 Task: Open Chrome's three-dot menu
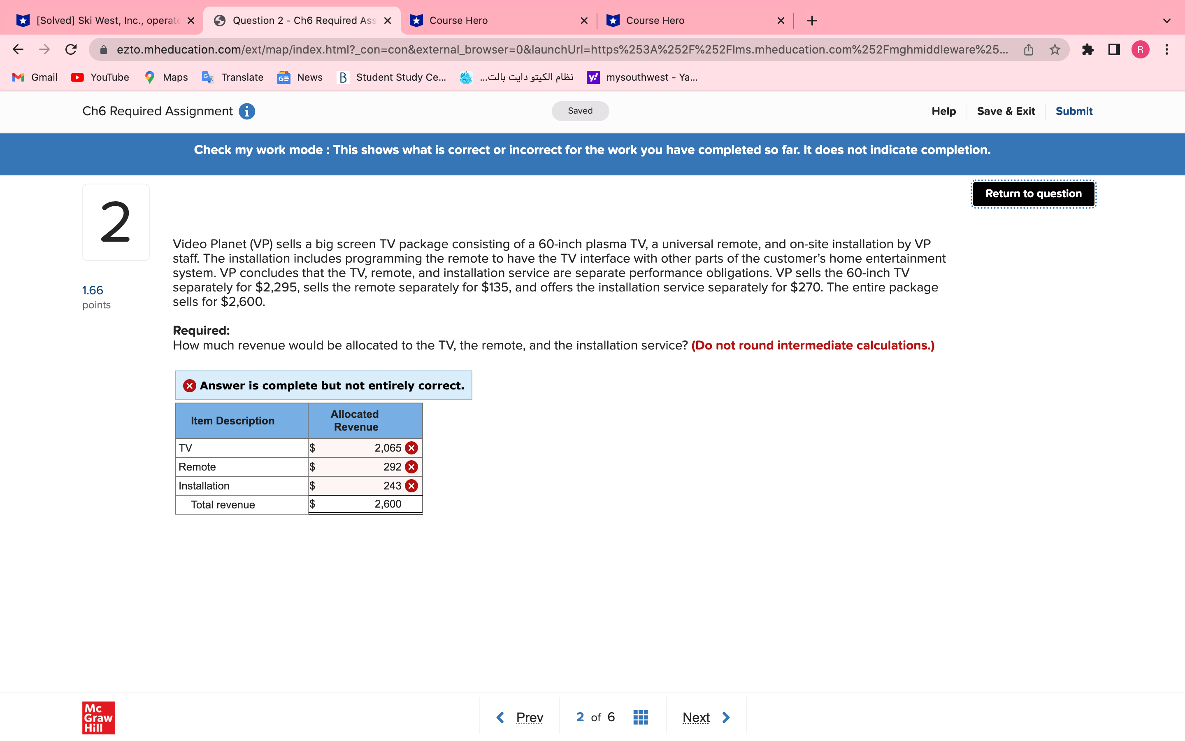coord(1167,49)
